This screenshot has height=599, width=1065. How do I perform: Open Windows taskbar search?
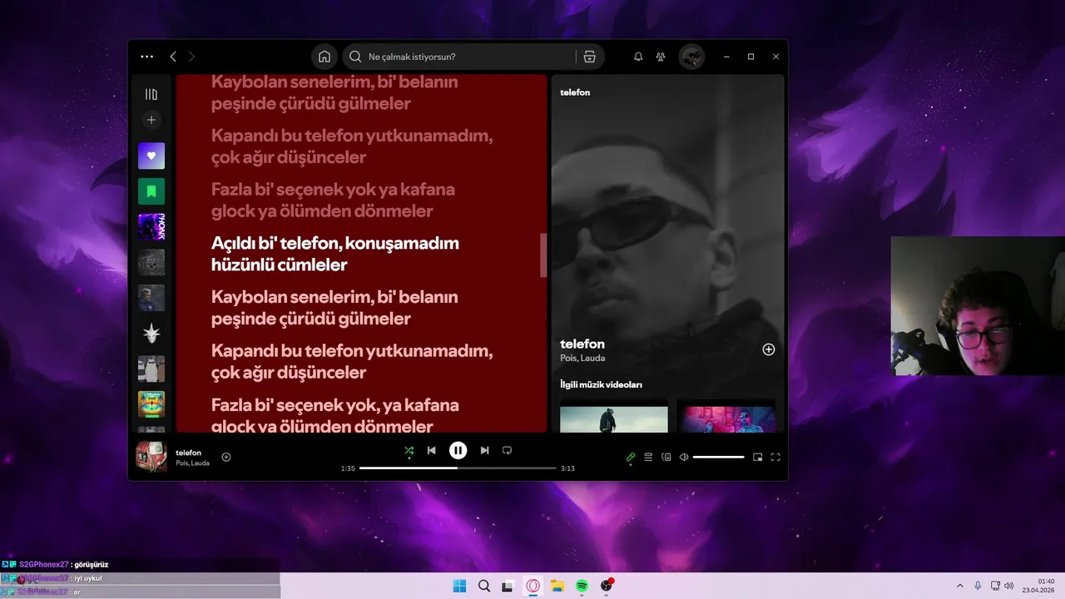(484, 586)
